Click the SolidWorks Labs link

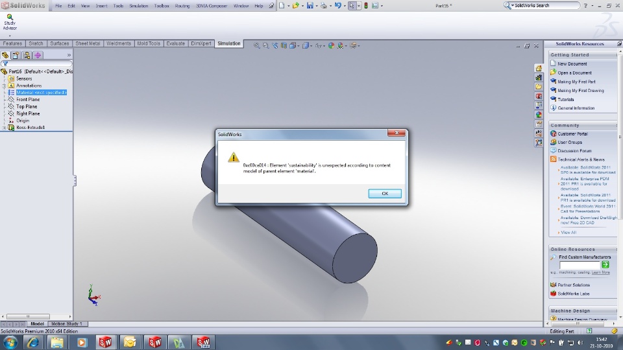coord(573,294)
